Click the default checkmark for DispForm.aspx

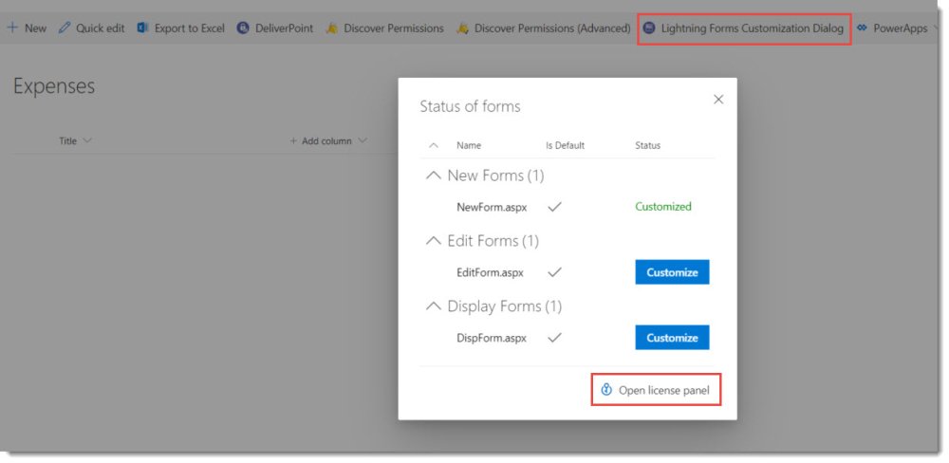[x=554, y=338]
